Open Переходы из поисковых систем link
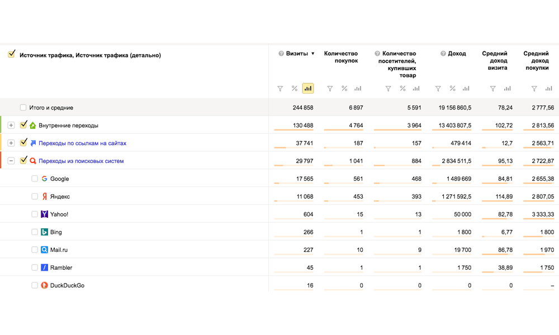The image size is (559, 335). pyautogui.click(x=81, y=161)
